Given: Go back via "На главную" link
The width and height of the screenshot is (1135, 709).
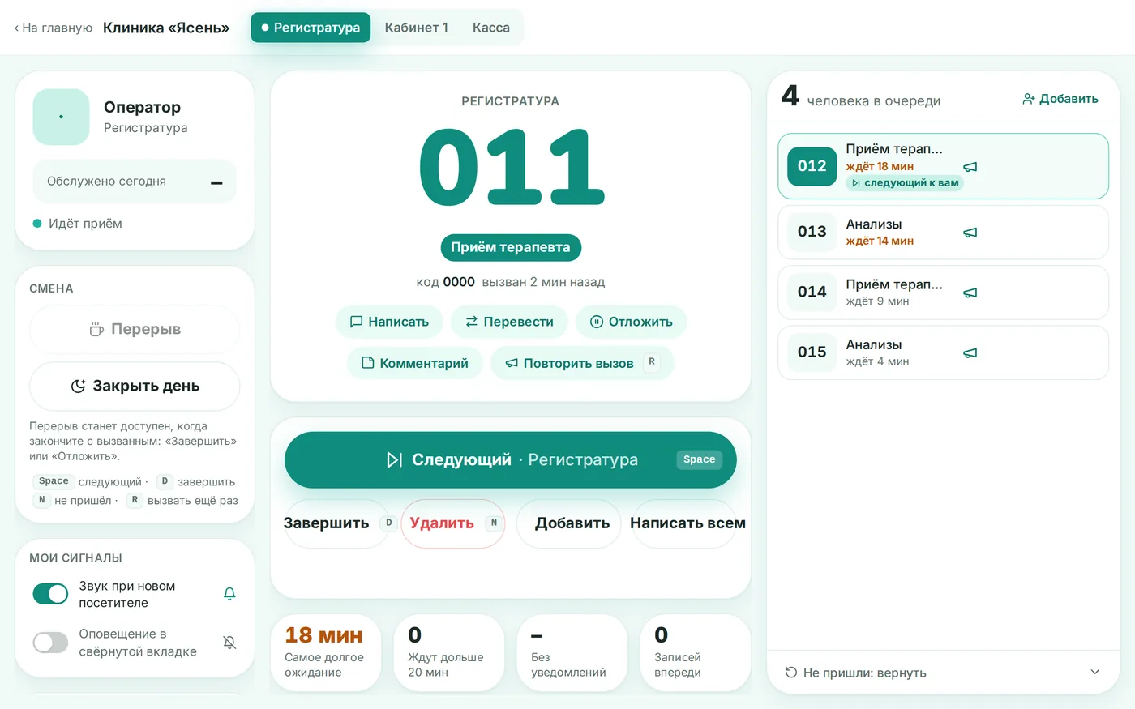Looking at the screenshot, I should pos(54,28).
